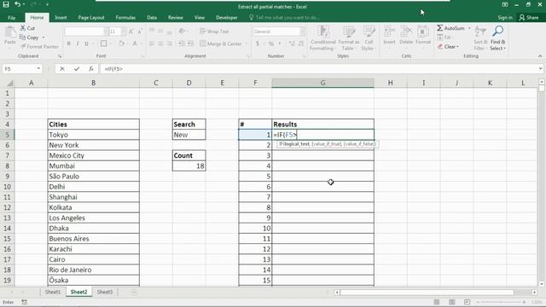Collapse the ribbon chevron

[x=540, y=56]
